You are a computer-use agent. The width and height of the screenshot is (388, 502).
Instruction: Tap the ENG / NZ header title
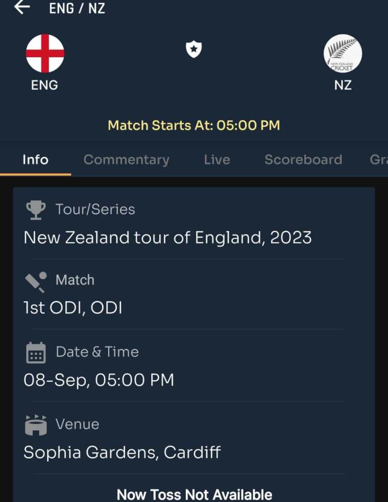(77, 8)
